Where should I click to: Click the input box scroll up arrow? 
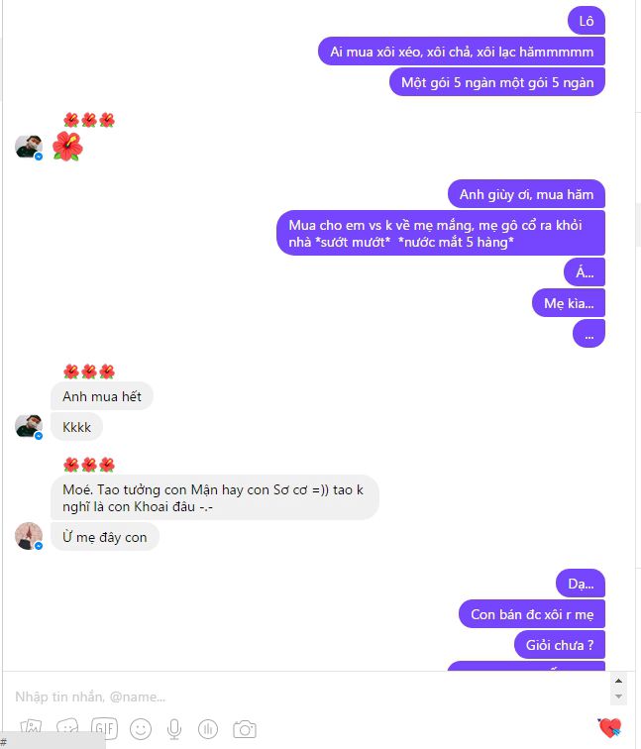[618, 681]
